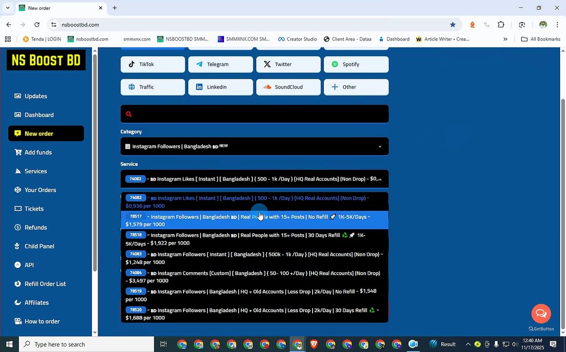Open the Updates sidebar page
The width and height of the screenshot is (566, 352).
pos(36,96)
